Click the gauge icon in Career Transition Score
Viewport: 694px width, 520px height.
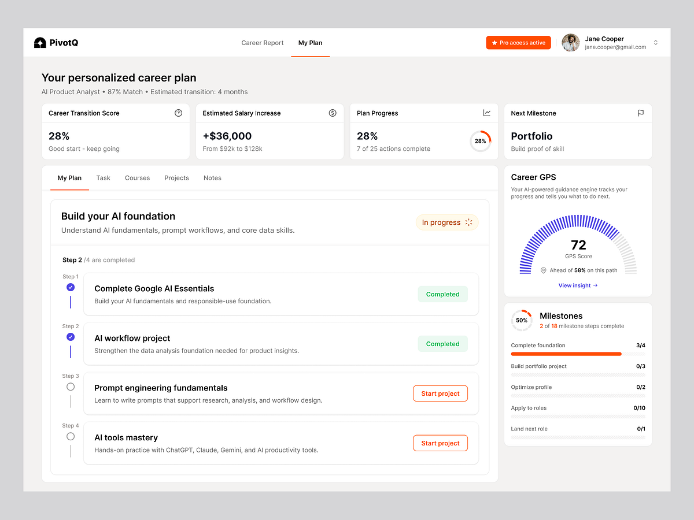pyautogui.click(x=178, y=113)
